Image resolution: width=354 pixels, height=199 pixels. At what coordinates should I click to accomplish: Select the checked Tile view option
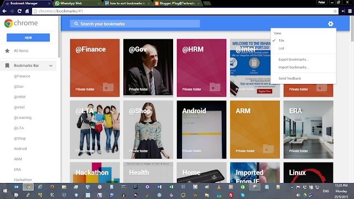[x=303, y=40]
